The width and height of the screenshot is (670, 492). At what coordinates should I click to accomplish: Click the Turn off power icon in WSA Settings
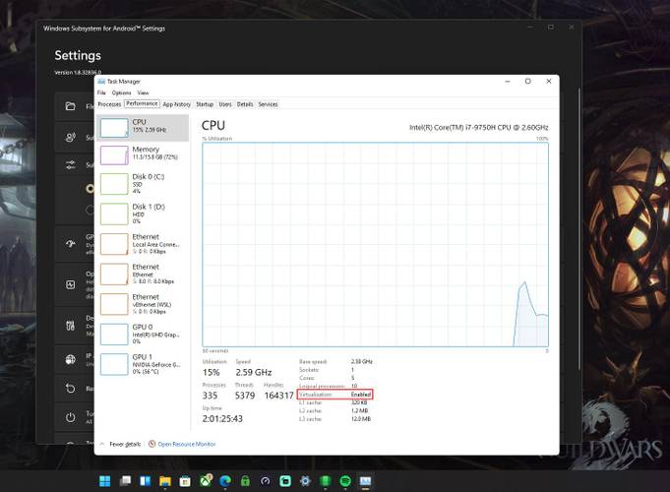(x=71, y=417)
